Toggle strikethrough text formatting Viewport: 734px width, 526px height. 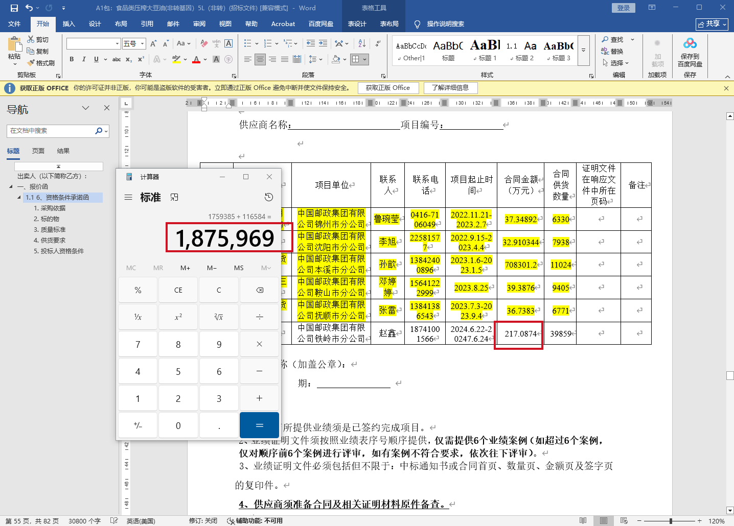[117, 59]
